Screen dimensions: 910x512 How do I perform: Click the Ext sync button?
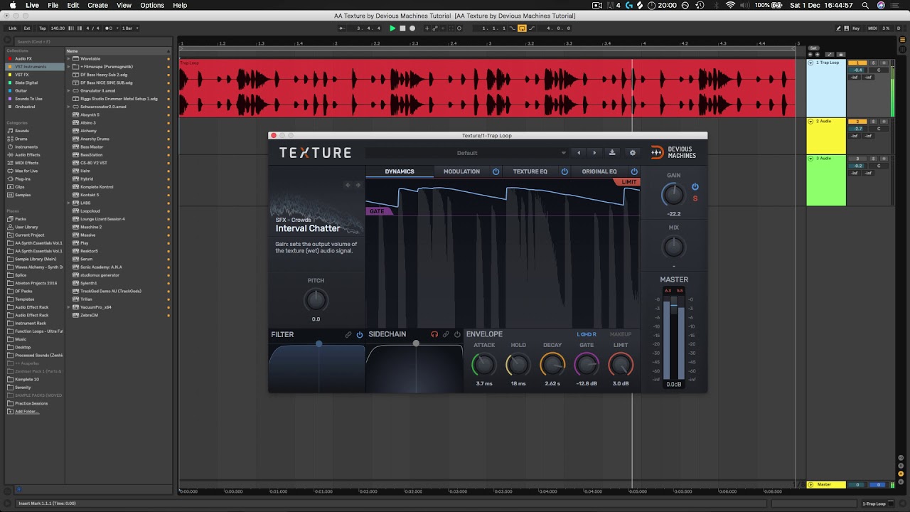[27, 28]
